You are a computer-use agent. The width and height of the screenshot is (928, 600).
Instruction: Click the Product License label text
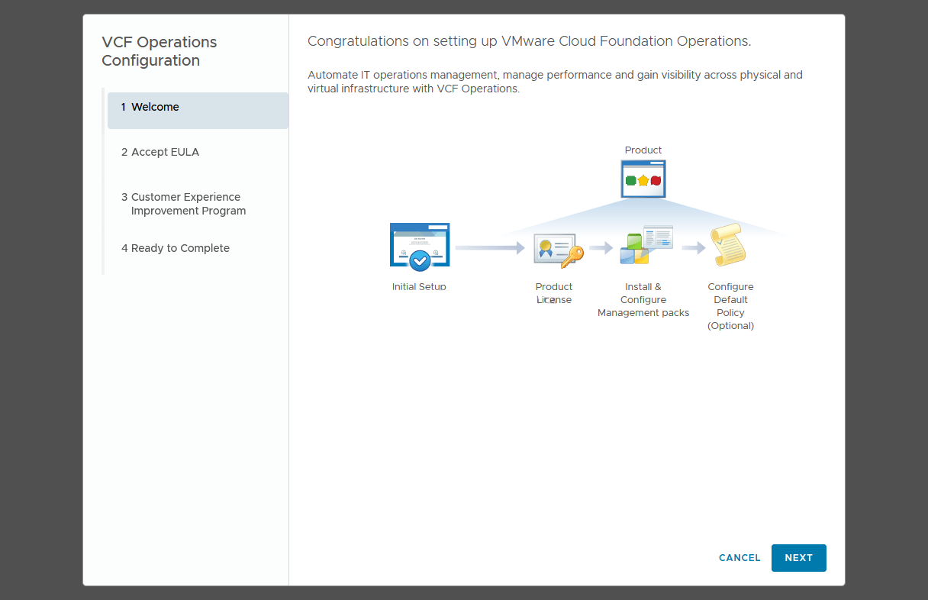(554, 293)
